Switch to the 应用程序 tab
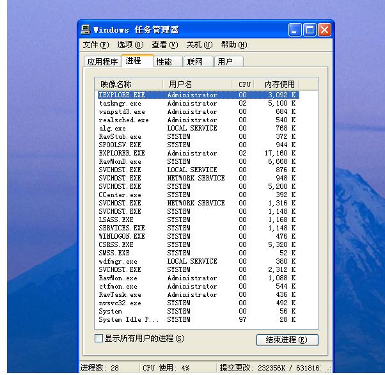 (102, 61)
